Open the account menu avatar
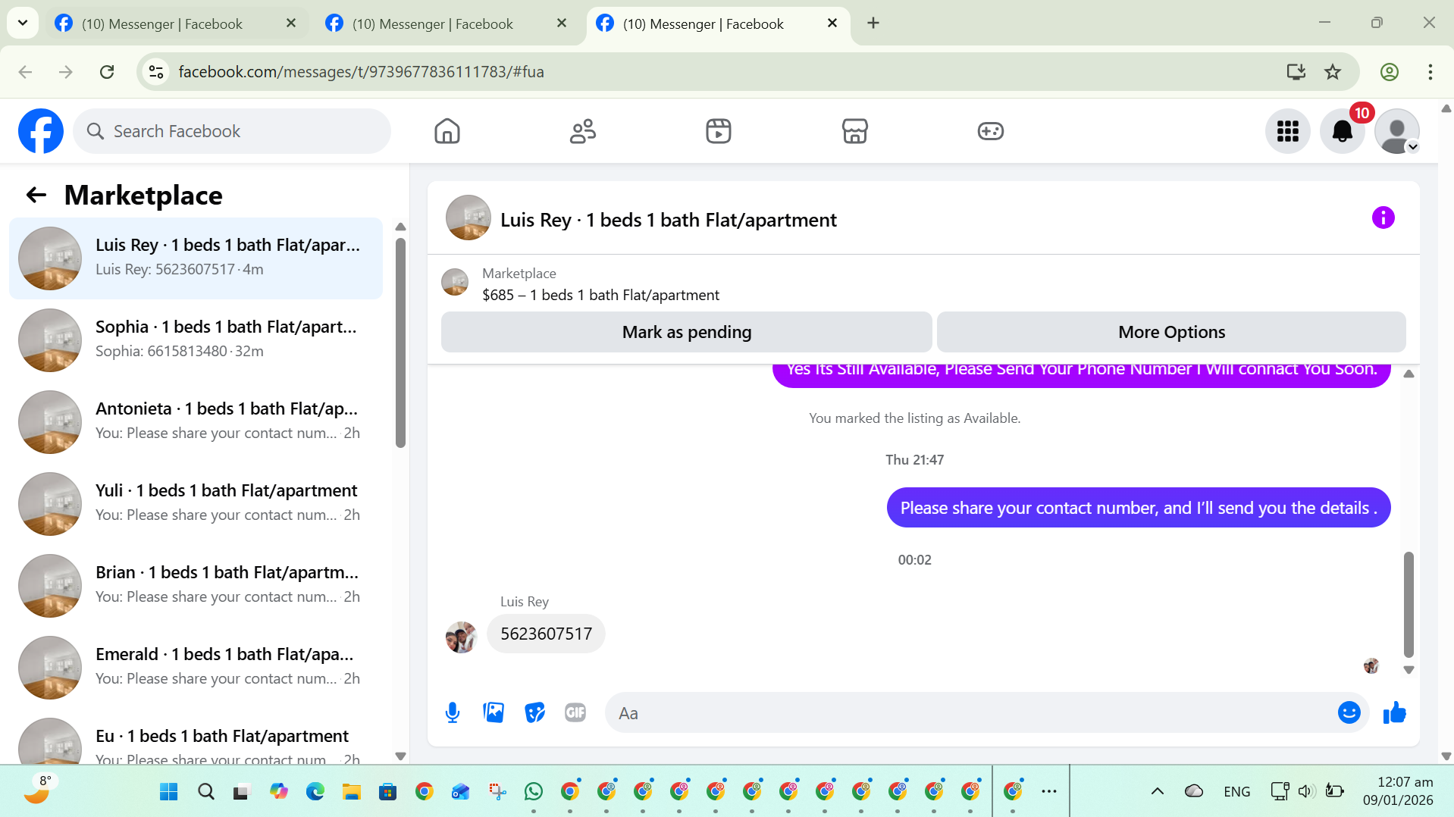Viewport: 1454px width, 817px height. point(1397,131)
